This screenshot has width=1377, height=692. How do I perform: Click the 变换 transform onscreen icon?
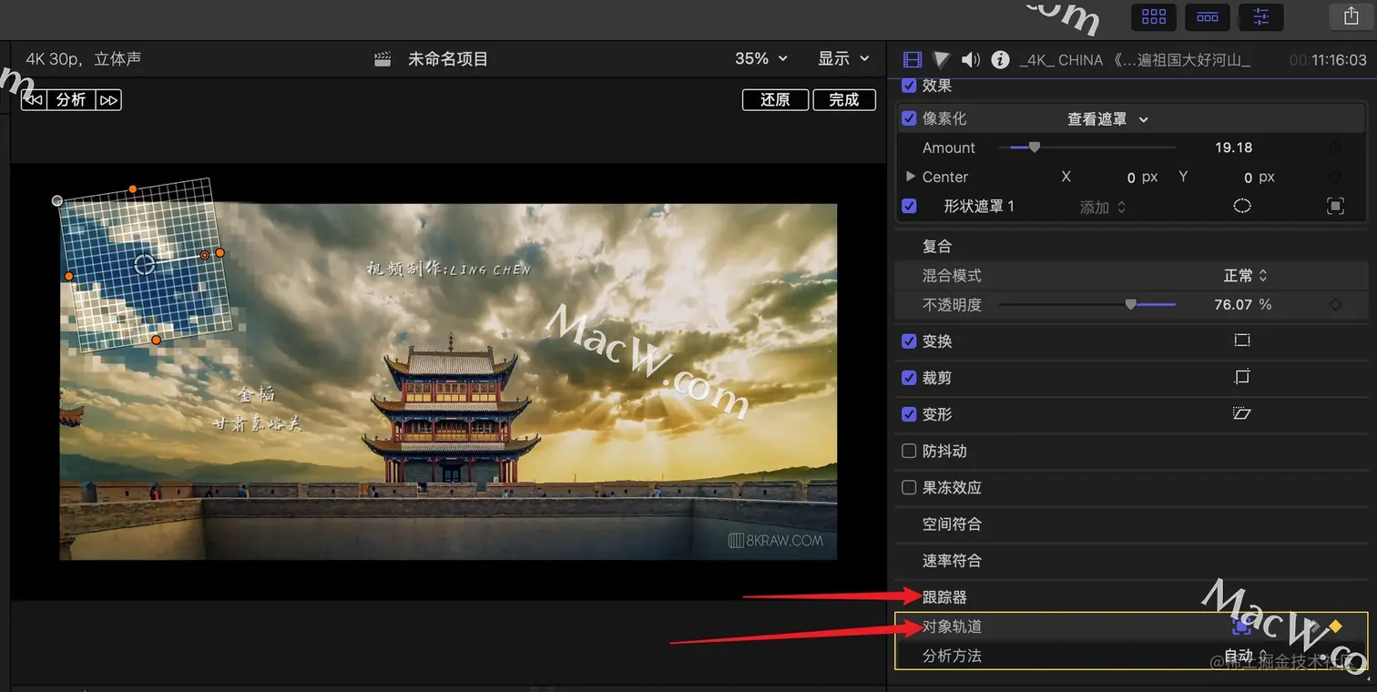(x=1242, y=341)
